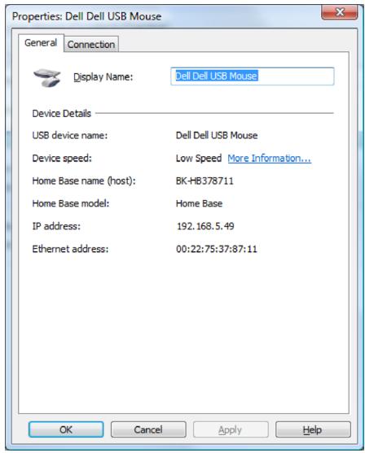
Task: Close the Properties dialog with X
Action: (340, 12)
